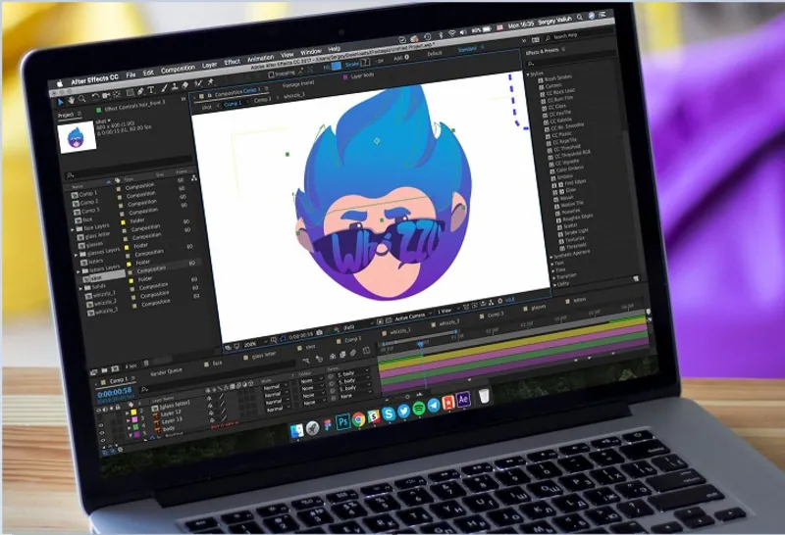The image size is (785, 535).
Task: Select the Selection arrow tool
Action: [x=60, y=102]
